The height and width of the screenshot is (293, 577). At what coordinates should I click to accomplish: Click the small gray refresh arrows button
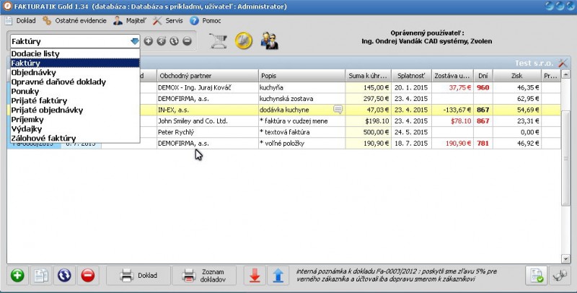174,41
